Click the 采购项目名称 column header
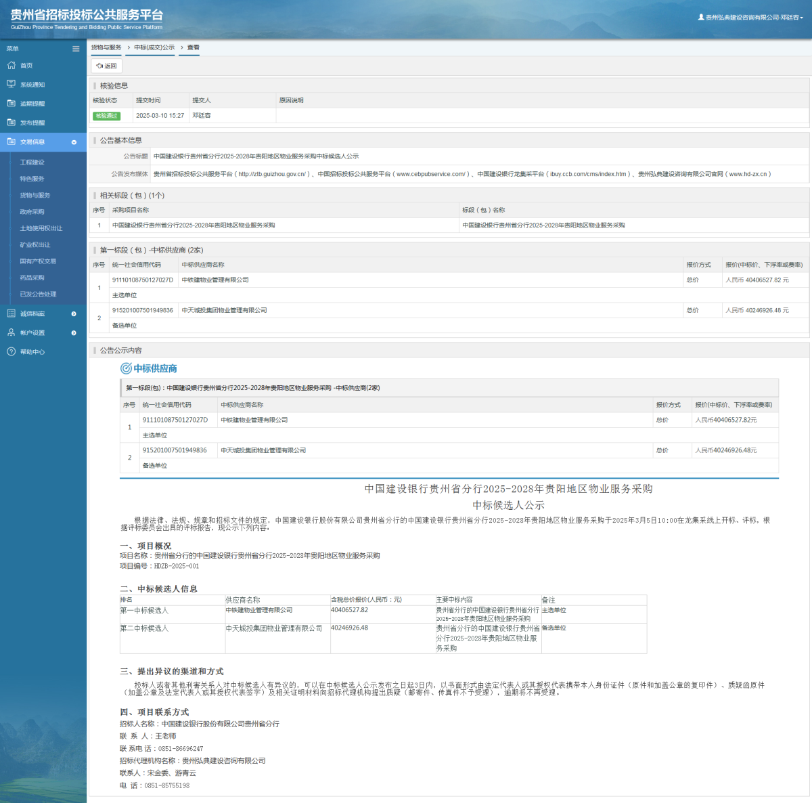Viewport: 812px width, 803px height. click(x=131, y=210)
